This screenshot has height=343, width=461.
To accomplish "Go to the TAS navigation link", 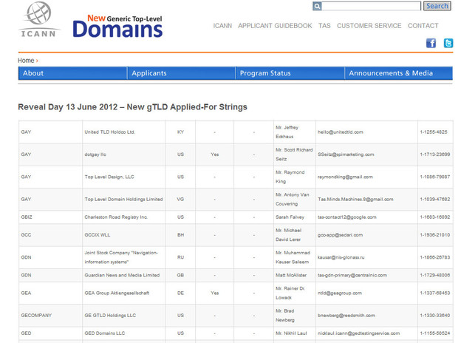I will [324, 26].
